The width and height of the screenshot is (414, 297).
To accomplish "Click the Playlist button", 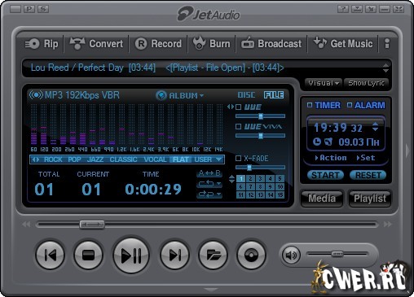I will point(370,199).
